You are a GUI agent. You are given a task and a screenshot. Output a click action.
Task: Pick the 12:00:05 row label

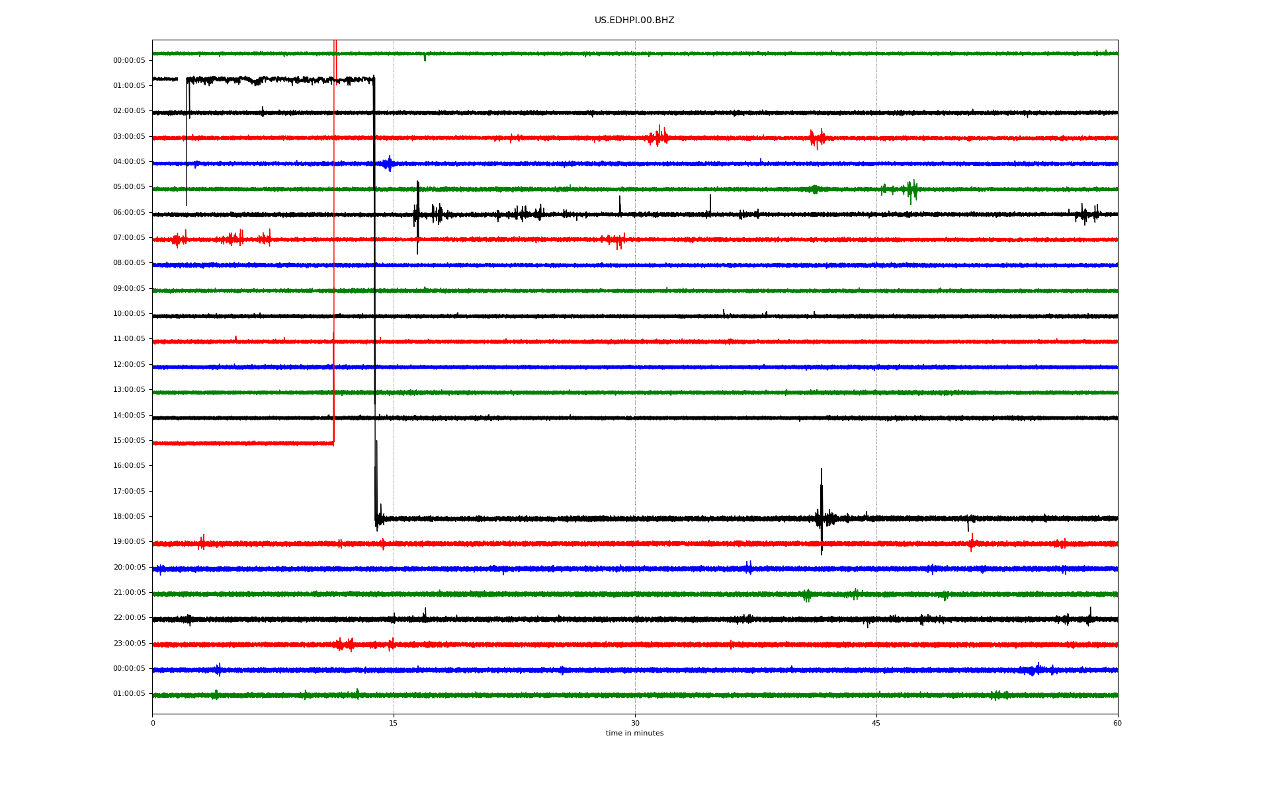(129, 364)
